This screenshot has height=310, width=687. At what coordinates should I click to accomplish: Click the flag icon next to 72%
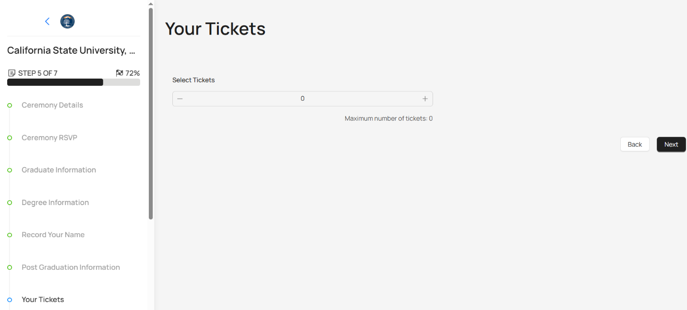119,72
